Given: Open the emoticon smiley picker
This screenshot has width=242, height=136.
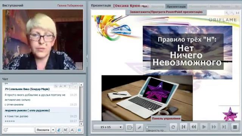Looking at the screenshot, I should [6, 130].
